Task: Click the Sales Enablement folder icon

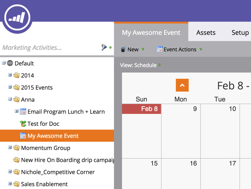Action: click(x=16, y=184)
